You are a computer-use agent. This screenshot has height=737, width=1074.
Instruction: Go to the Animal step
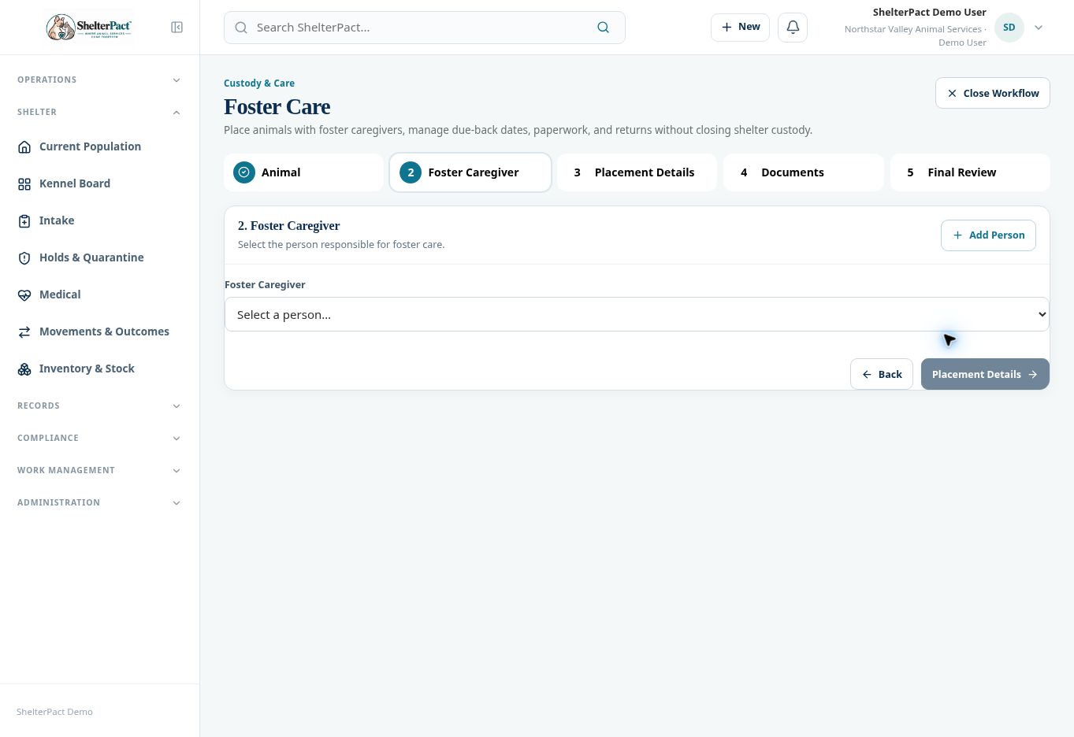tap(303, 172)
